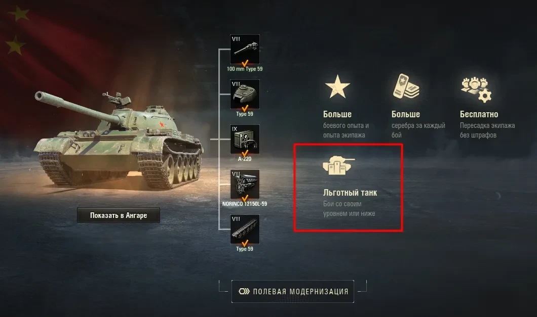Screen dimensions: 537x317
Task: Click the star icon for more combat experience
Action: click(337, 87)
